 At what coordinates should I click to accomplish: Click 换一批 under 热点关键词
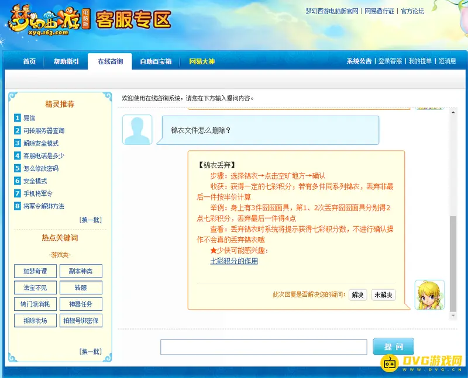coord(91,352)
